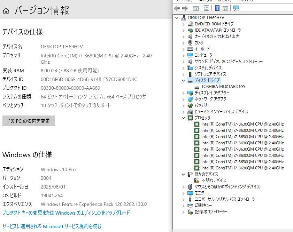This screenshot has height=232, width=293.
Task: Select the ヒューマン インターフェイス デバイス icon
Action: [190, 112]
